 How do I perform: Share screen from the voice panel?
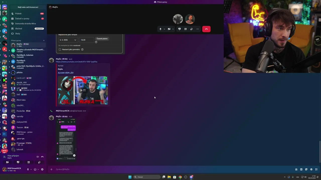tap(18, 162)
